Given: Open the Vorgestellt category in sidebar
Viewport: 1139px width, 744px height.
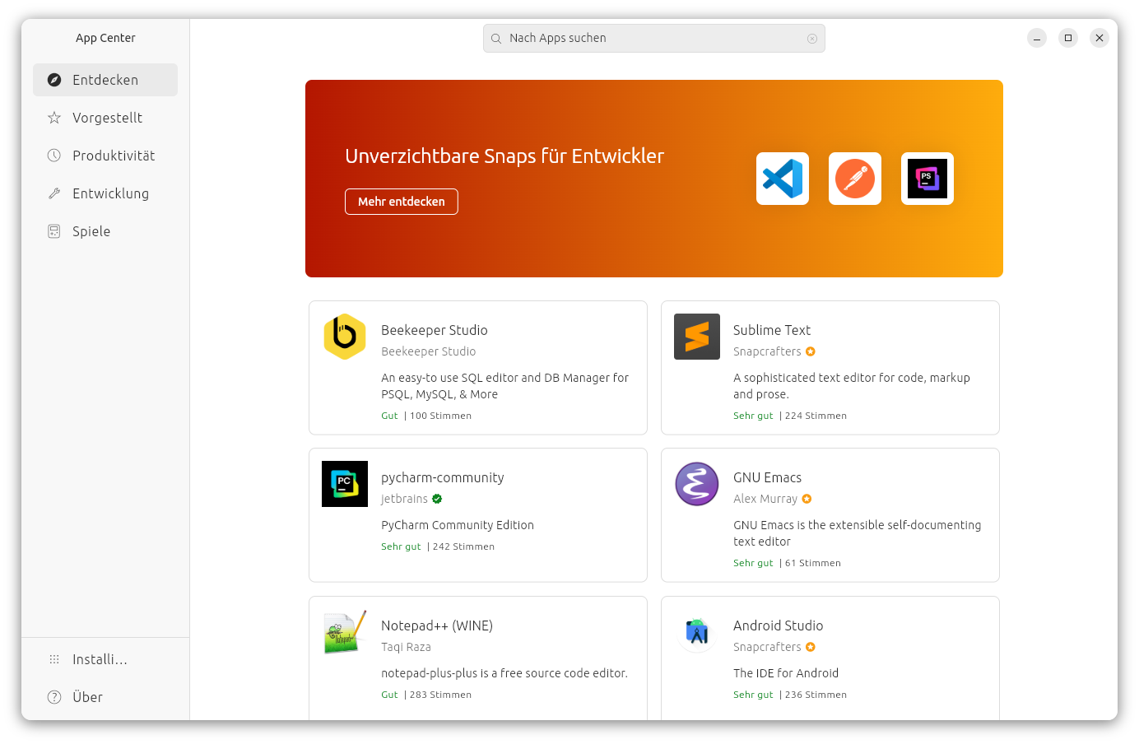Looking at the screenshot, I should [x=105, y=118].
